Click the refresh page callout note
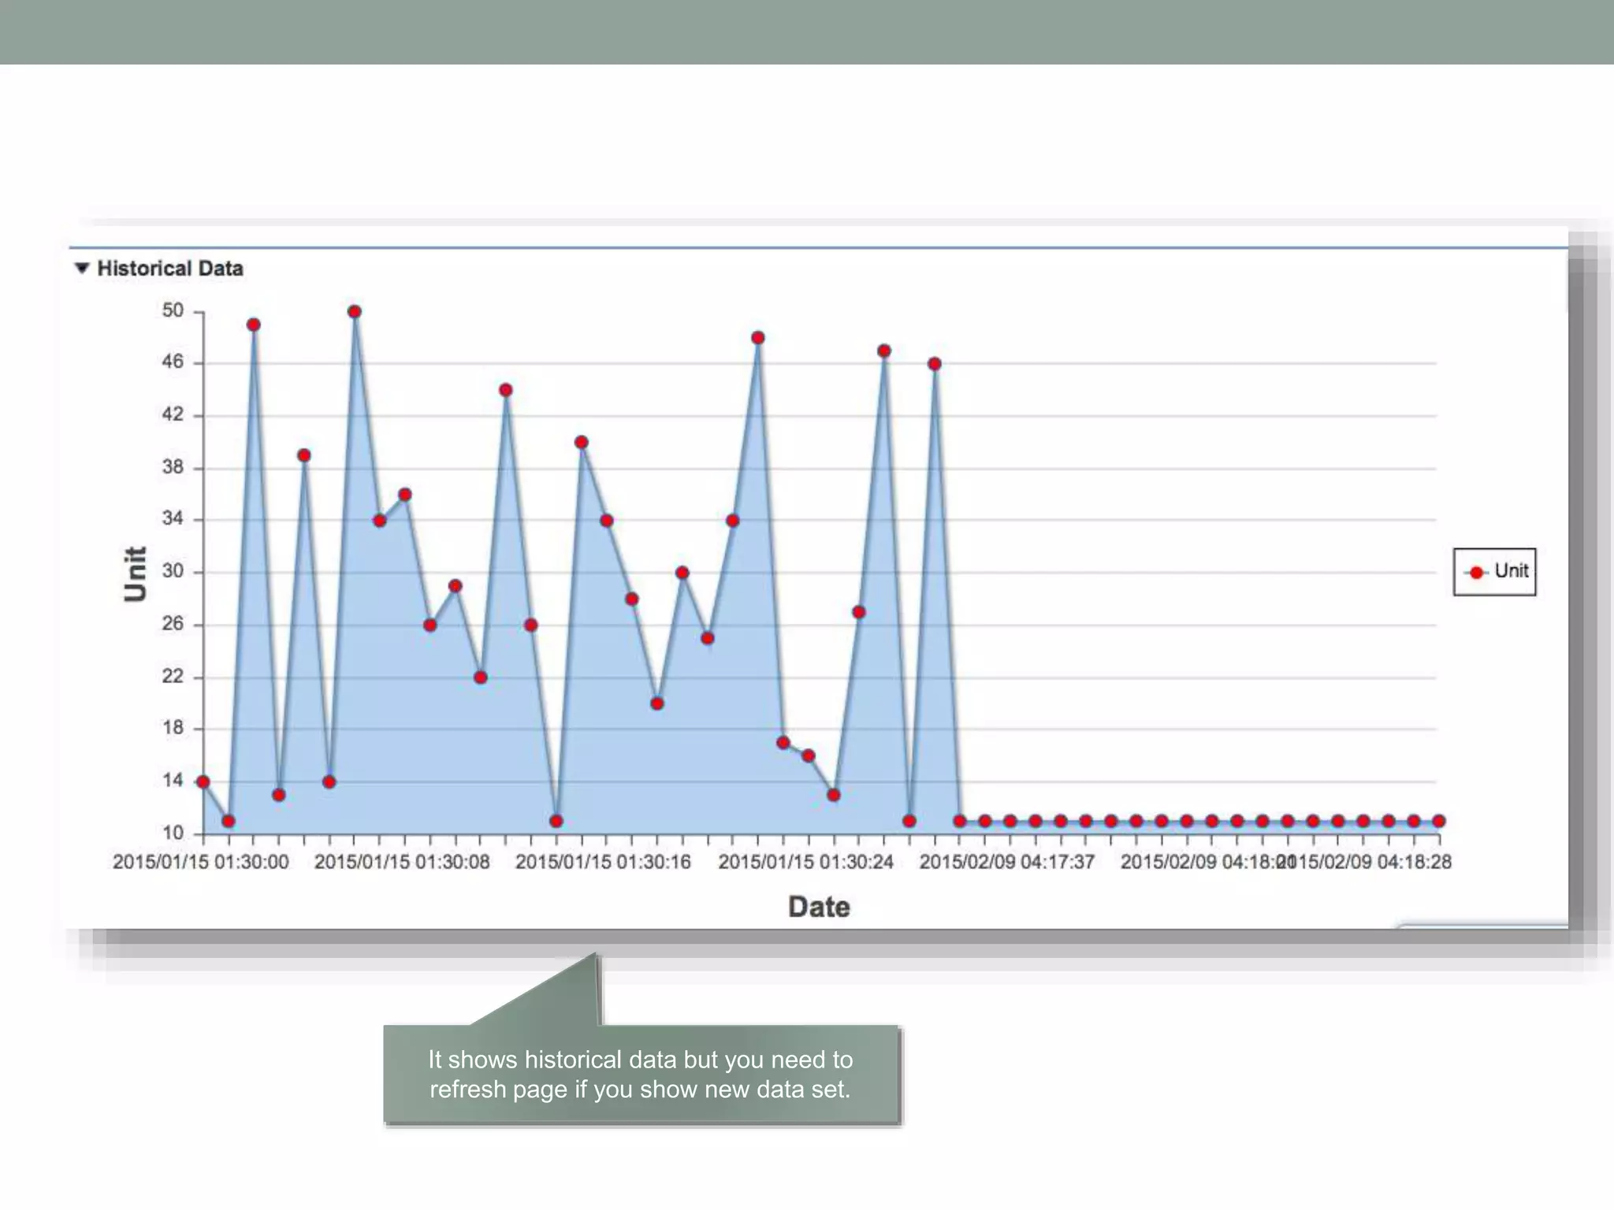 (641, 1075)
